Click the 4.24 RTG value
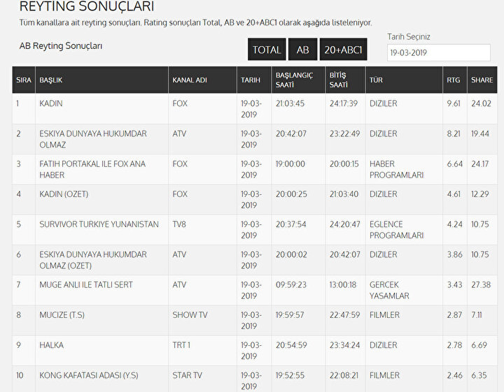 point(454,224)
